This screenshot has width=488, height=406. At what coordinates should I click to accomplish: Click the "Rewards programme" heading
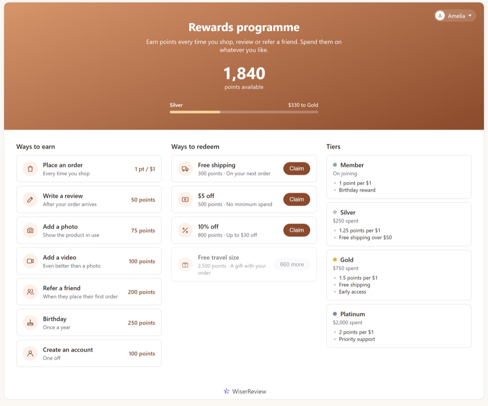click(244, 27)
